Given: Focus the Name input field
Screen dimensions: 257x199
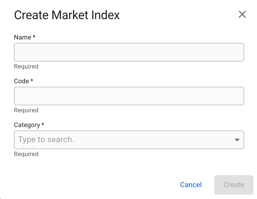Looking at the screenshot, I should click(129, 52).
